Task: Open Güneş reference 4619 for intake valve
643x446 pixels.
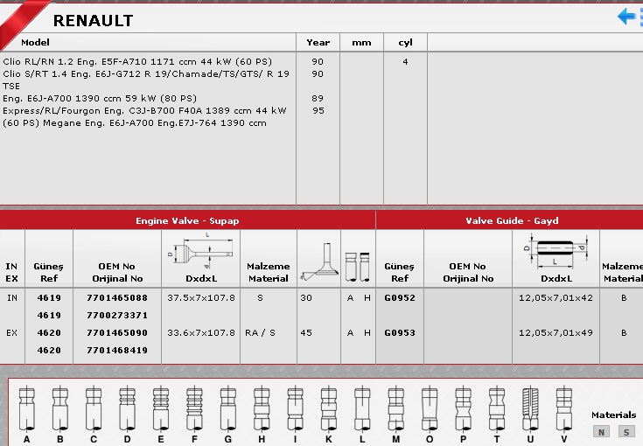Action: pos(49,298)
